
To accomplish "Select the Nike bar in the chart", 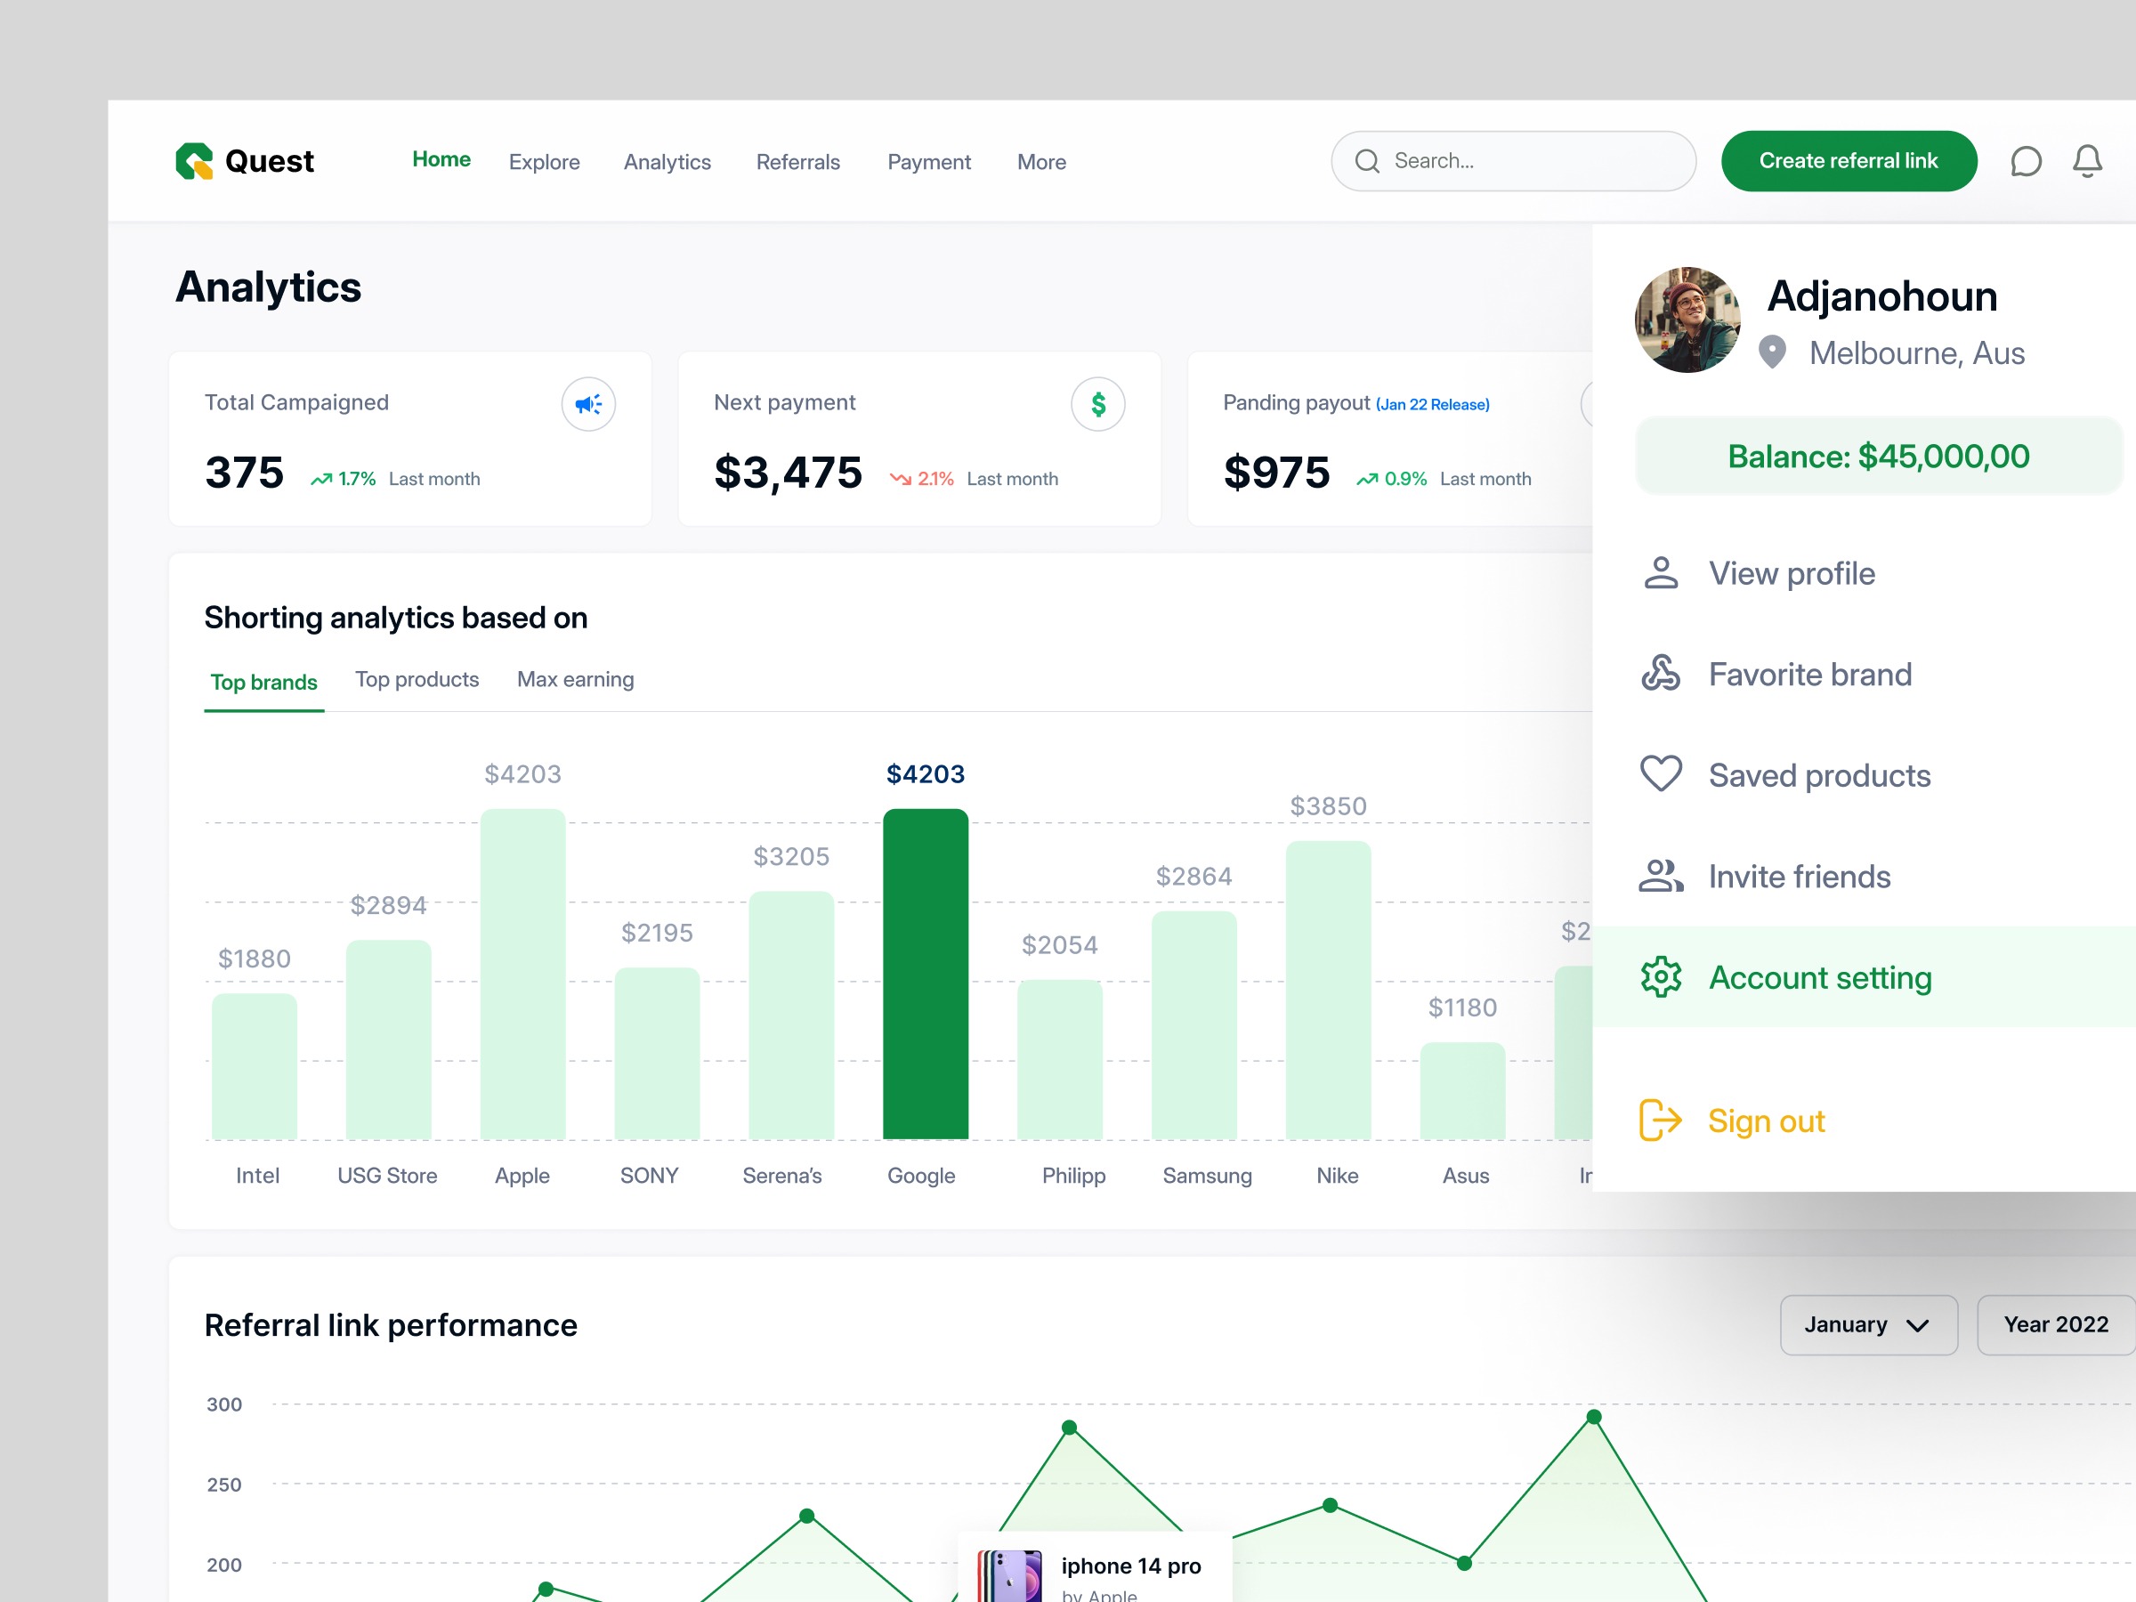I will click(x=1328, y=990).
